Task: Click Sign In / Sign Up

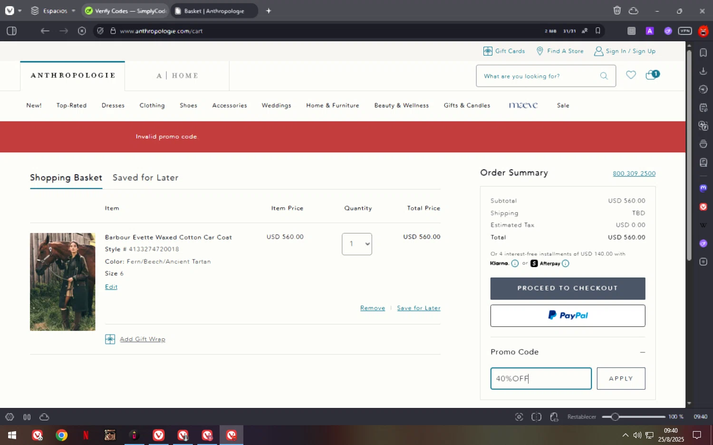Action: (625, 51)
